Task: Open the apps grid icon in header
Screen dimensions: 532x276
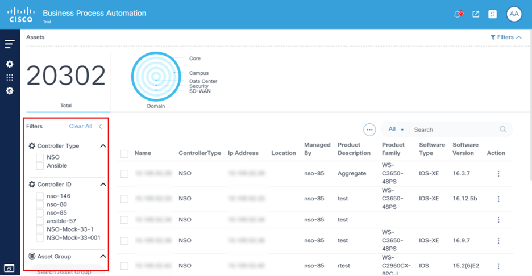Action: click(493, 14)
